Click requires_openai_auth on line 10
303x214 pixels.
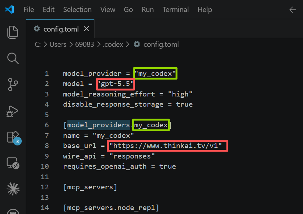105,166
